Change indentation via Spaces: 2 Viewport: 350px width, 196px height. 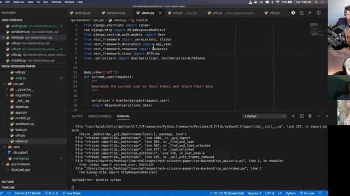254,193
